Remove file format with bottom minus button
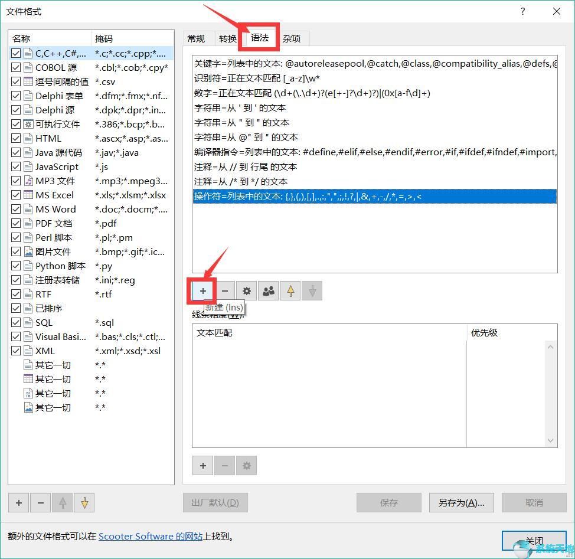The width and height of the screenshot is (575, 559). [41, 502]
